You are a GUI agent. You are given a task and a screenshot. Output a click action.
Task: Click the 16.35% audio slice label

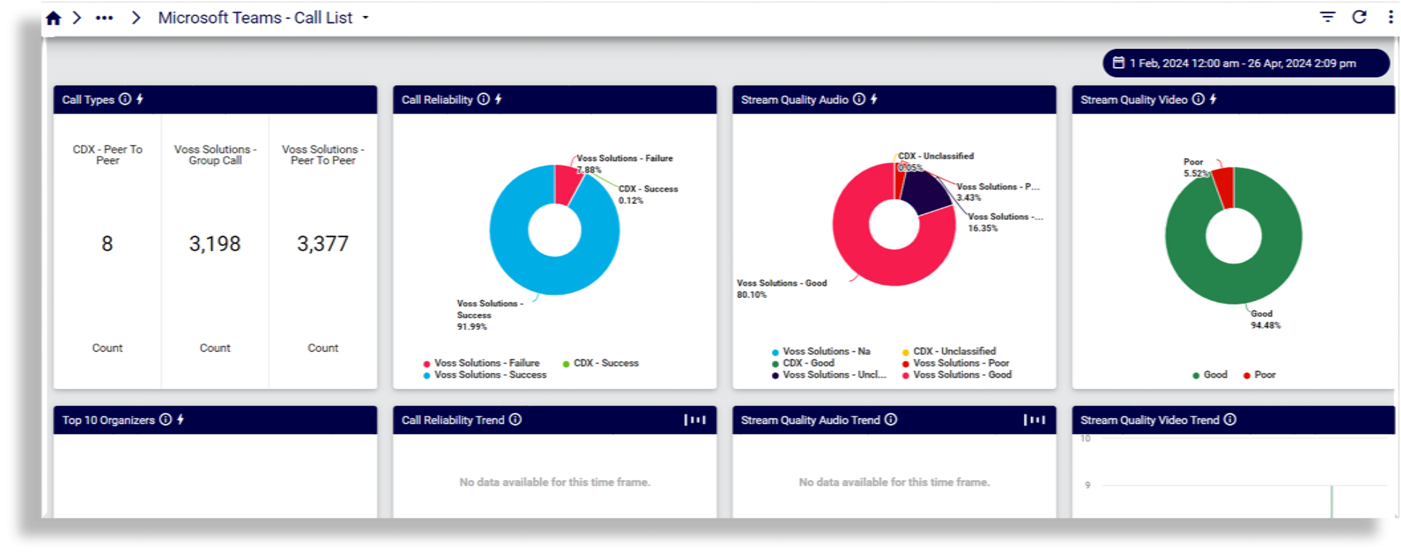point(1005,222)
